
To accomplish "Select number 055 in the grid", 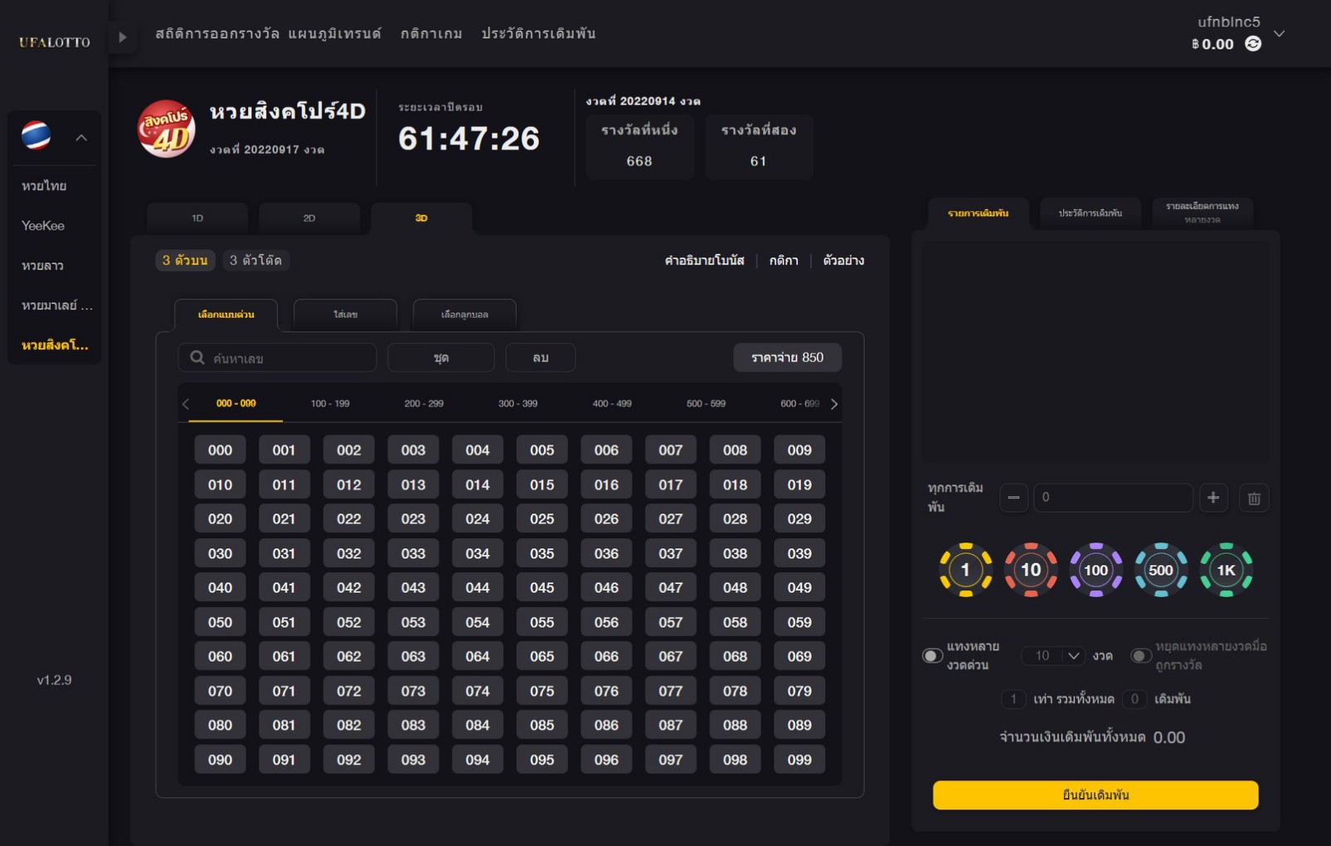I will (x=542, y=622).
